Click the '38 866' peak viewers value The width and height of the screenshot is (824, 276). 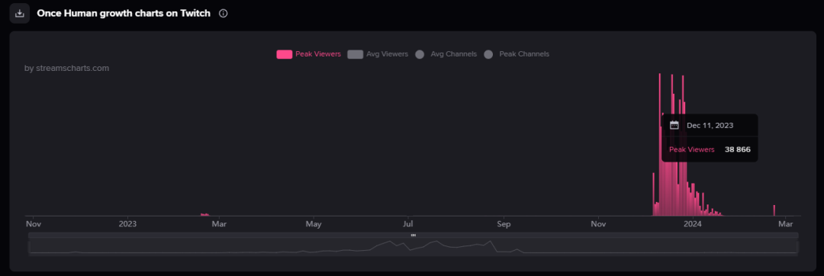[738, 149]
